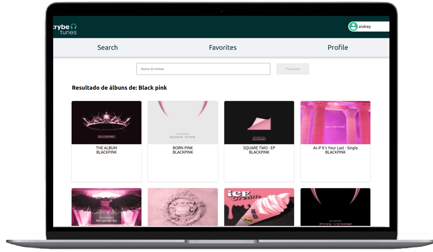Select the pink embossed emblem album cover
This screenshot has width=433, height=252.
pyautogui.click(x=183, y=207)
